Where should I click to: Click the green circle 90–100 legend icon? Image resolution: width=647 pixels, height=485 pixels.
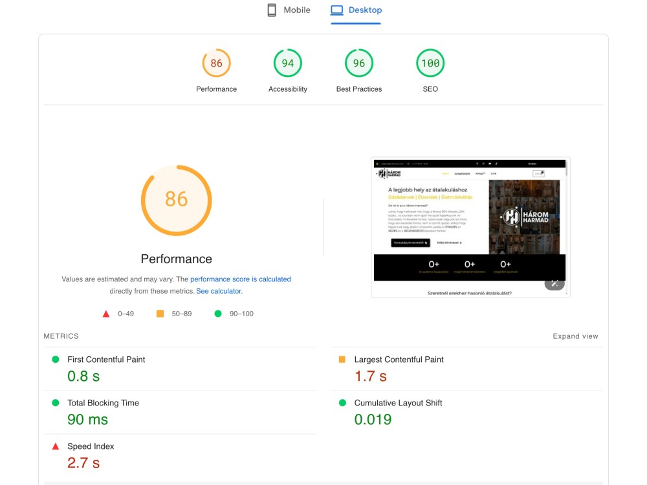click(218, 314)
